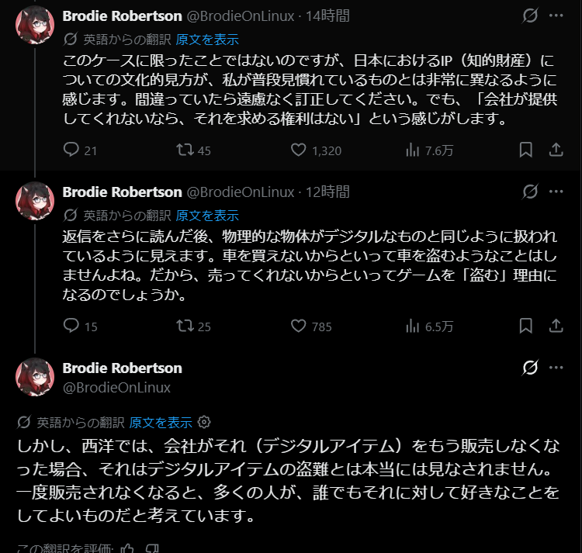Like the tweet with 1,320 likes
Viewport: 582px width, 553px height.
coord(299,150)
